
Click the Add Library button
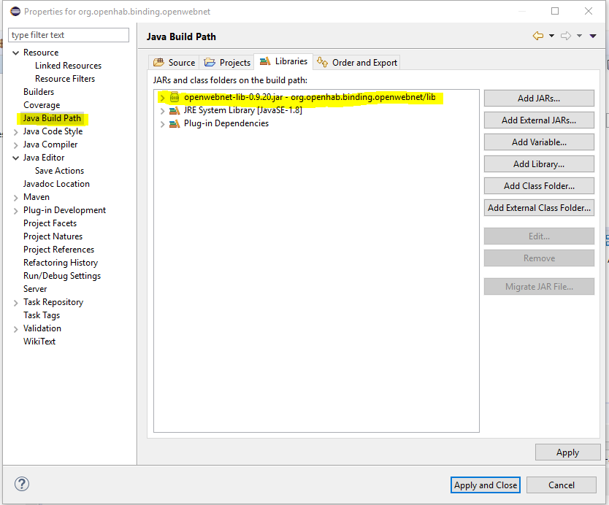tap(538, 164)
